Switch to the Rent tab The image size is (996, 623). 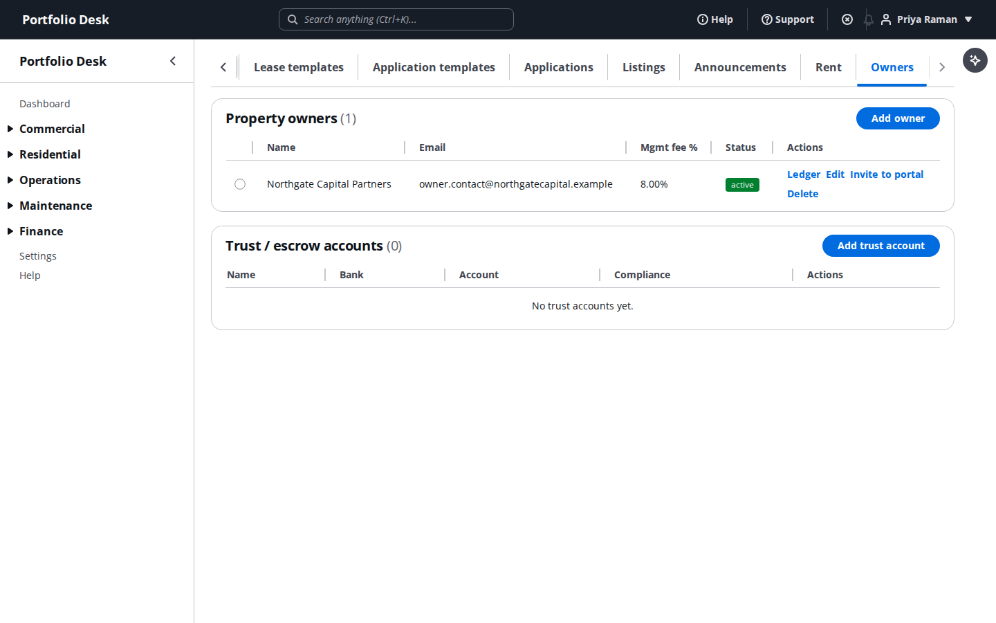click(x=829, y=67)
